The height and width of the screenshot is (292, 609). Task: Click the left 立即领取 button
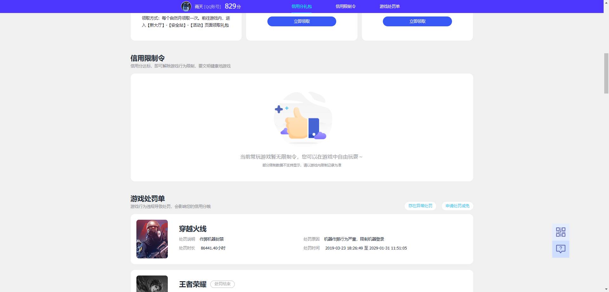pyautogui.click(x=302, y=21)
